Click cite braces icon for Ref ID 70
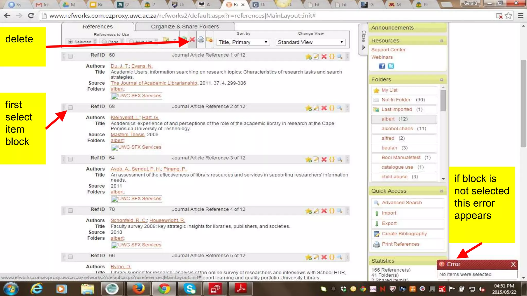The height and width of the screenshot is (296, 527). [x=332, y=211]
